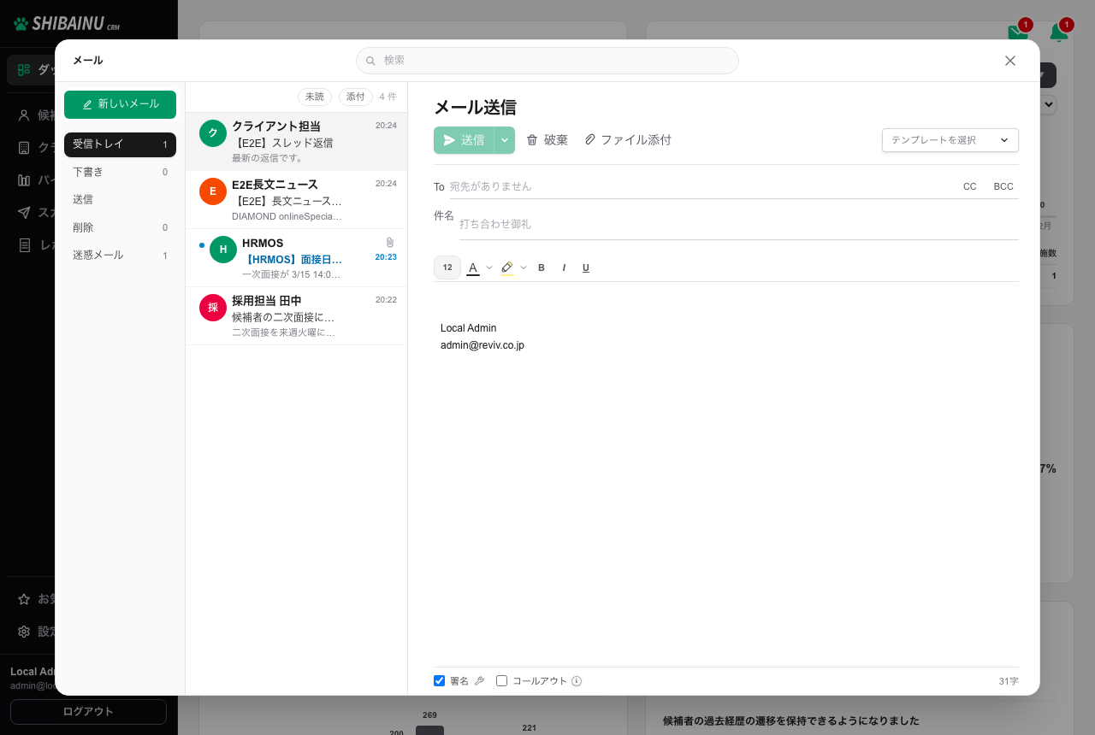Click the notification bell icon in header
The height and width of the screenshot is (735, 1095).
point(1059,32)
